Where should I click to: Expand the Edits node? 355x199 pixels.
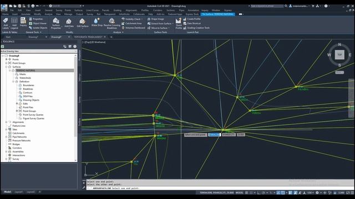click(x=17, y=103)
